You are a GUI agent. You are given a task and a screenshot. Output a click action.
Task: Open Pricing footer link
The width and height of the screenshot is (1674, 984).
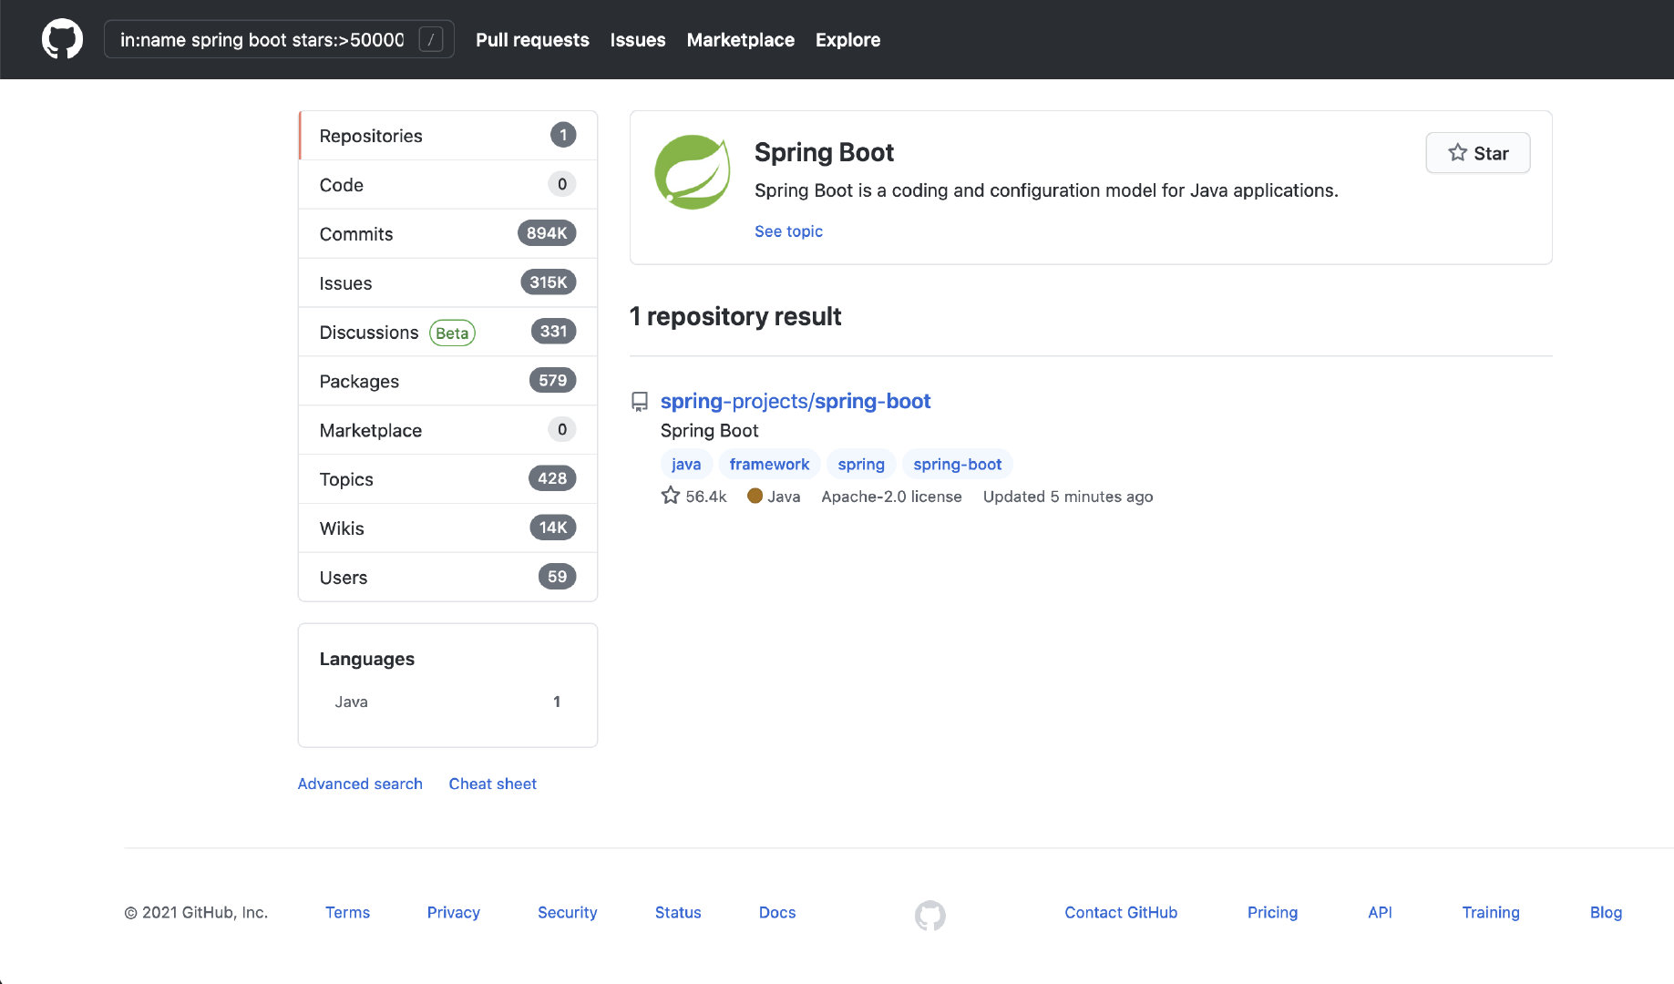click(1272, 912)
